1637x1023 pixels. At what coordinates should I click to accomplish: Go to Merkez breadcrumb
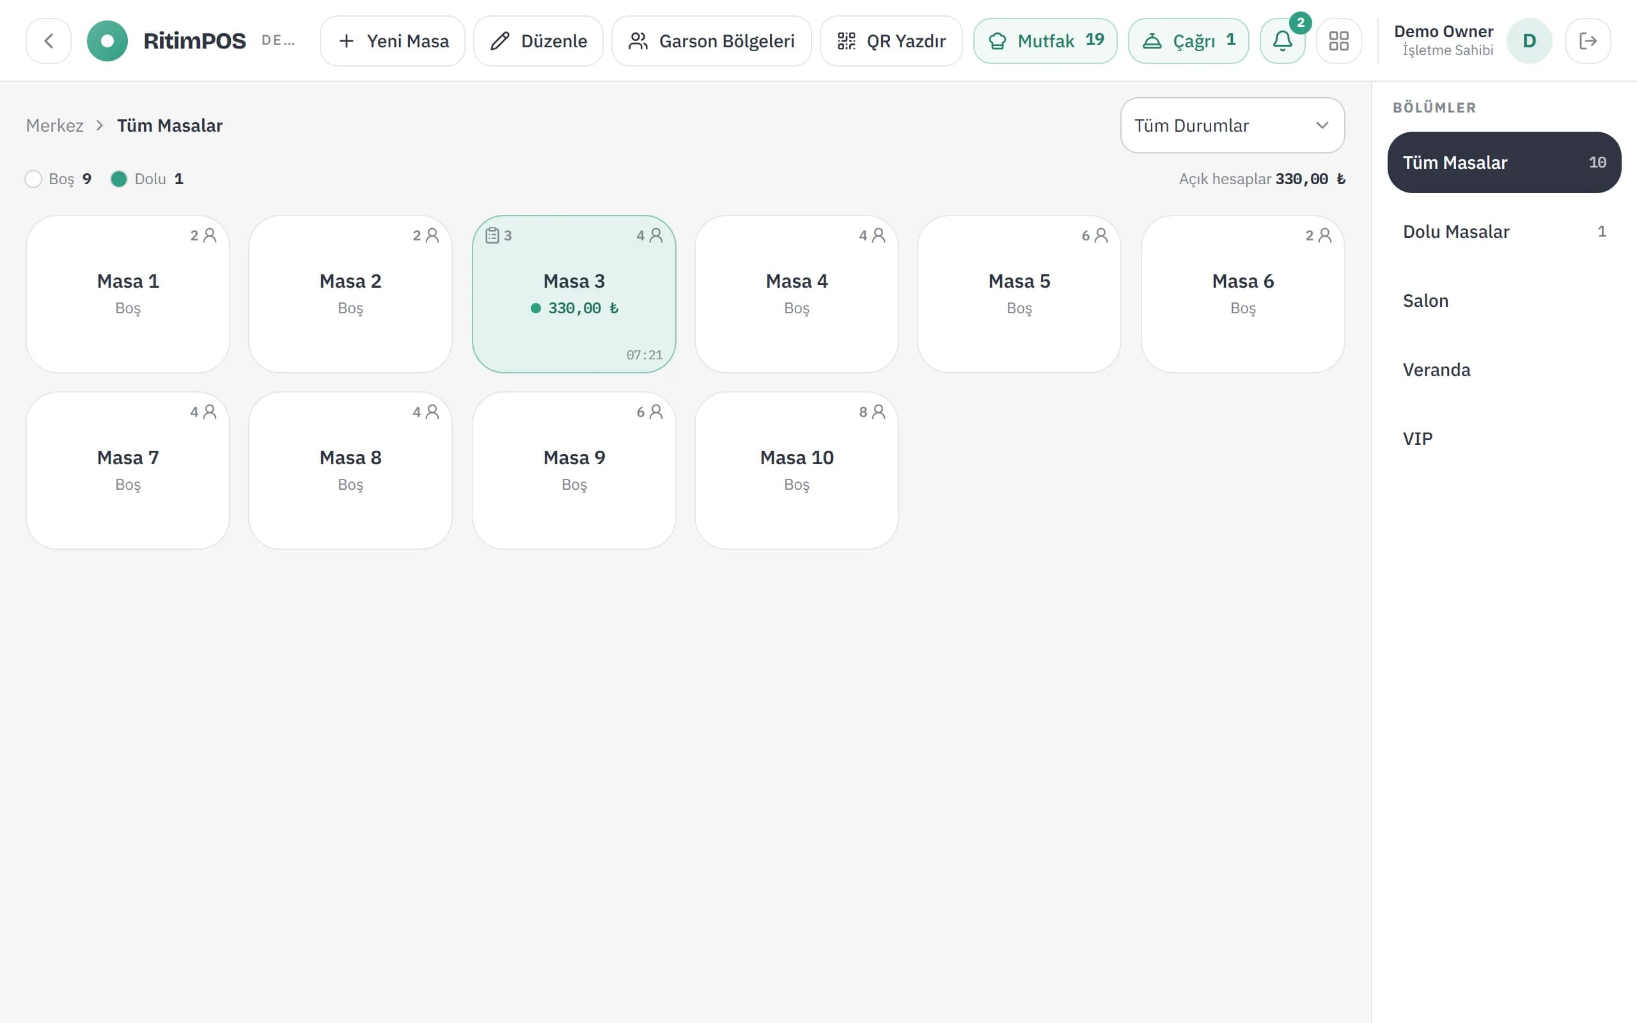tap(55, 125)
